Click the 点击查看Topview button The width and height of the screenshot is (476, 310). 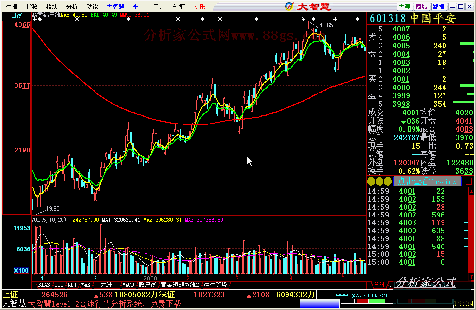(x=427, y=182)
